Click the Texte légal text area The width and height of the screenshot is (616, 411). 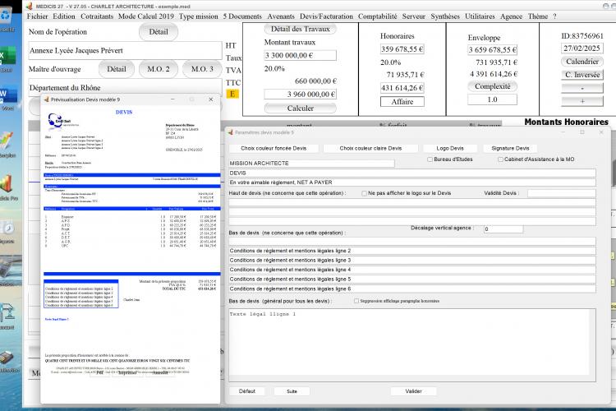pyautogui.click(x=412, y=345)
